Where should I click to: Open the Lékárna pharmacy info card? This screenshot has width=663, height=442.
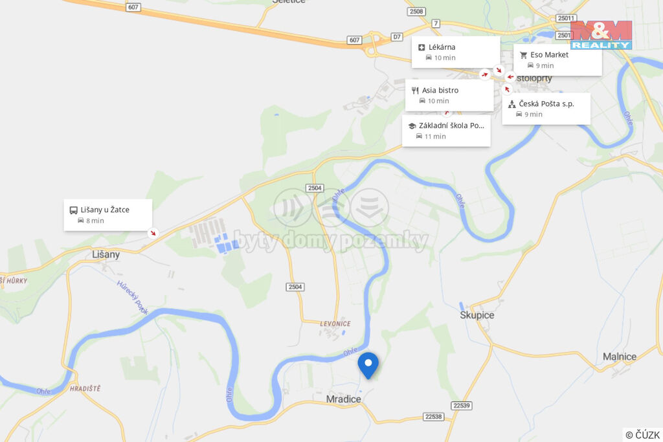point(456,52)
